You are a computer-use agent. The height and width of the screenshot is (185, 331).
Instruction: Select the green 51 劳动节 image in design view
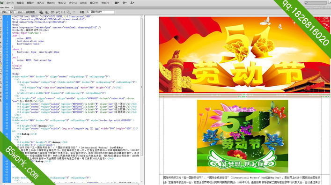pyautogui.click(x=243, y=136)
